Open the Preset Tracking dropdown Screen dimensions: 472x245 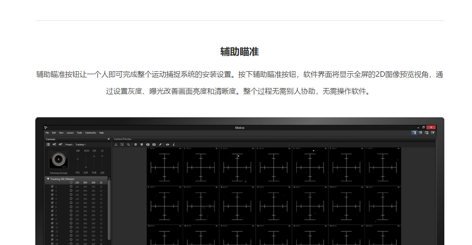(80, 145)
